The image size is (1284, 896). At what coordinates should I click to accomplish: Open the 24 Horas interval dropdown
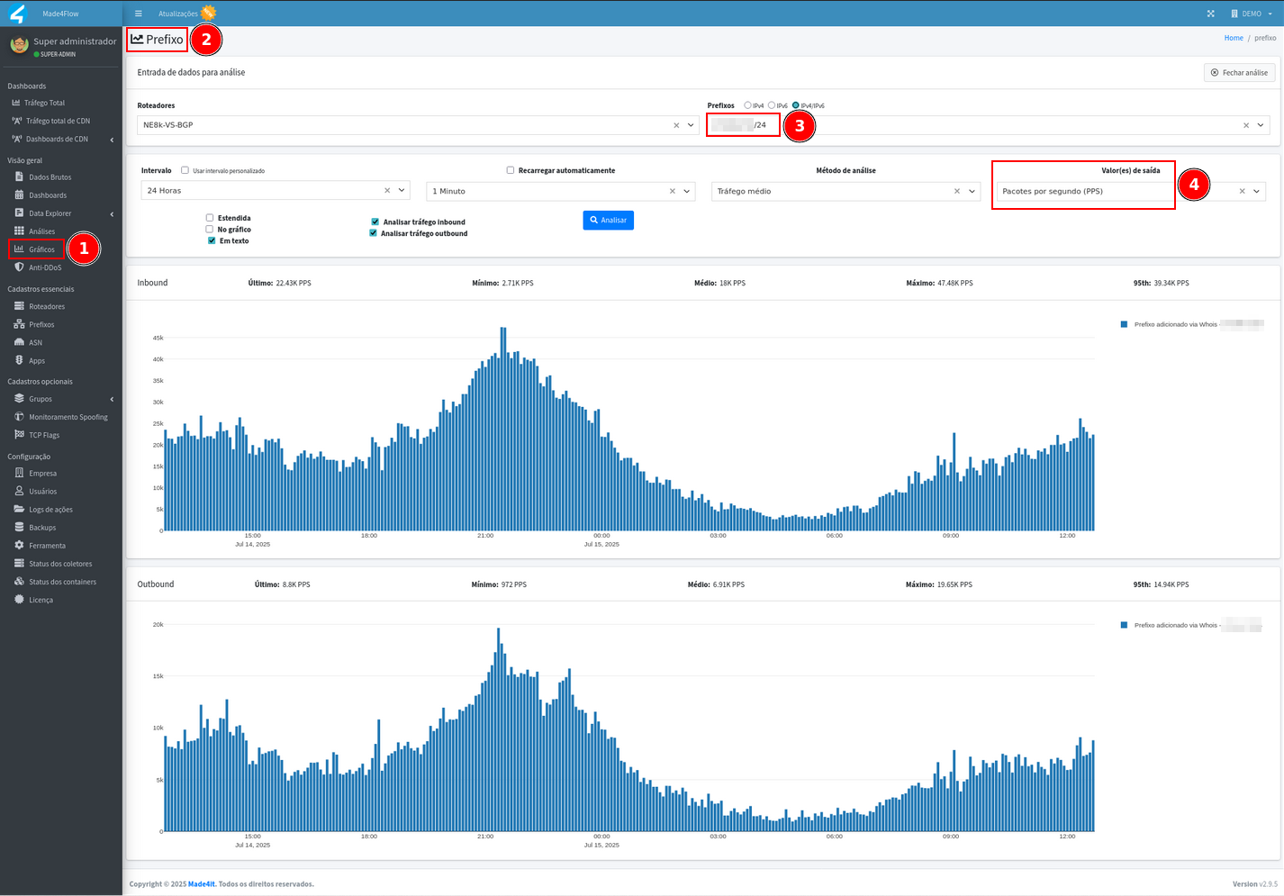[x=402, y=191]
